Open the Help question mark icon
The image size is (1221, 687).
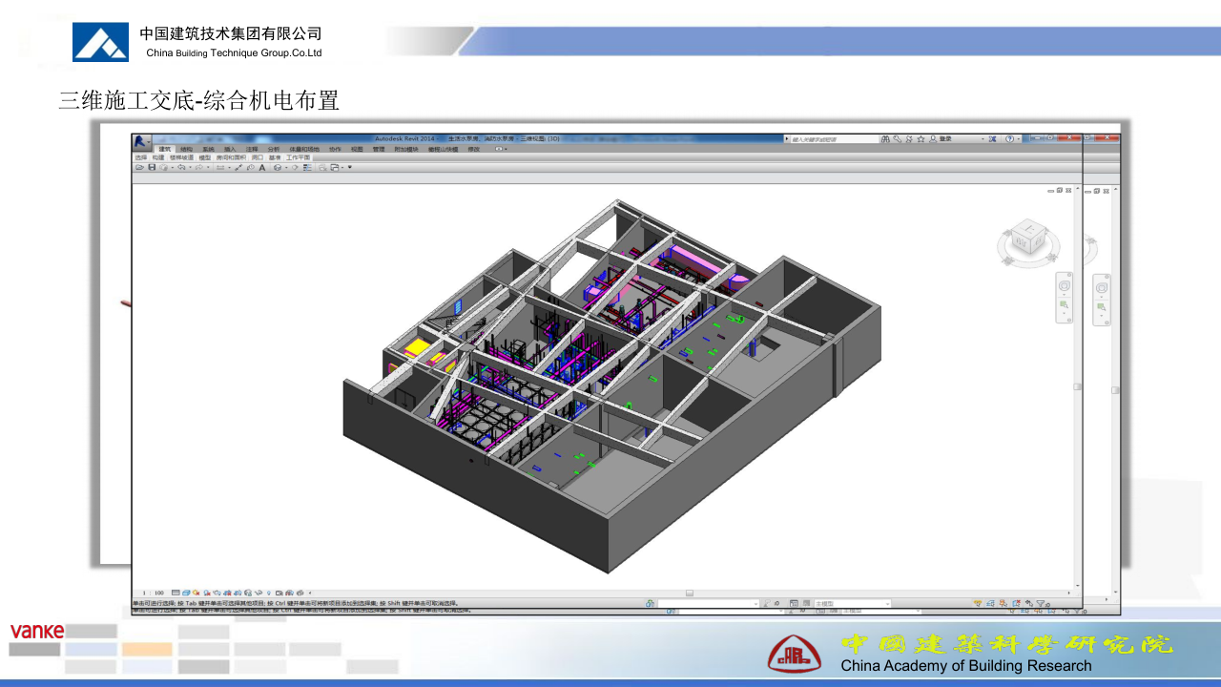tap(1009, 139)
